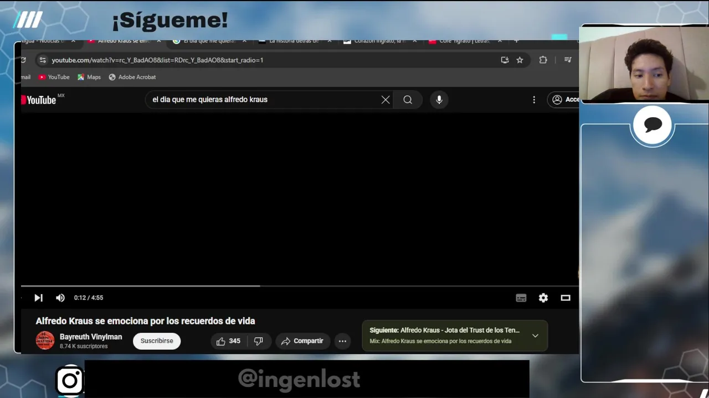Dislike the video
The image size is (709, 398).
point(258,341)
